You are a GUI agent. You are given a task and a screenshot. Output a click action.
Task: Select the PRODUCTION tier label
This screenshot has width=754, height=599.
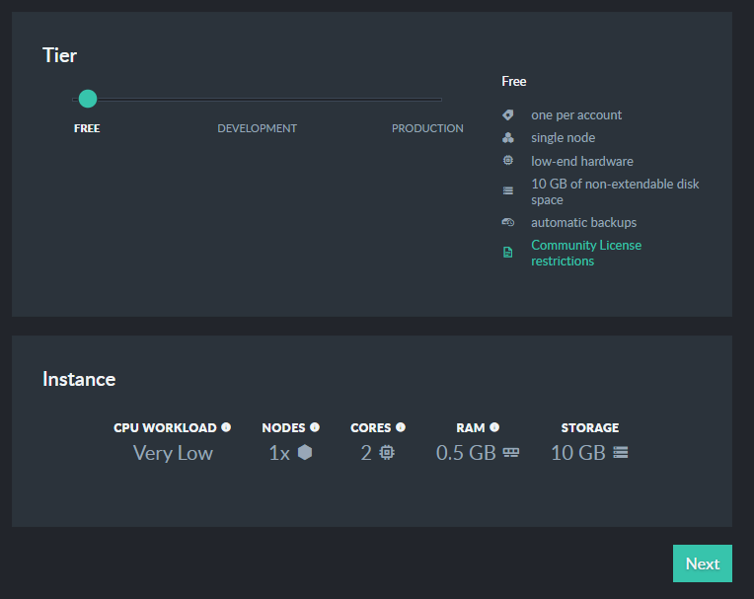[427, 128]
